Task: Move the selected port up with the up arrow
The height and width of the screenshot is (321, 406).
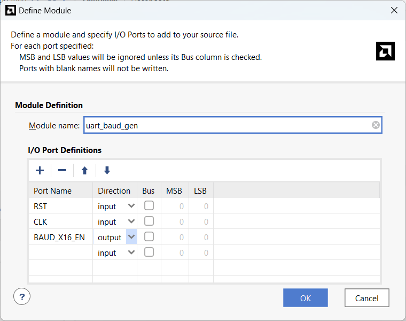Action: pyautogui.click(x=84, y=170)
